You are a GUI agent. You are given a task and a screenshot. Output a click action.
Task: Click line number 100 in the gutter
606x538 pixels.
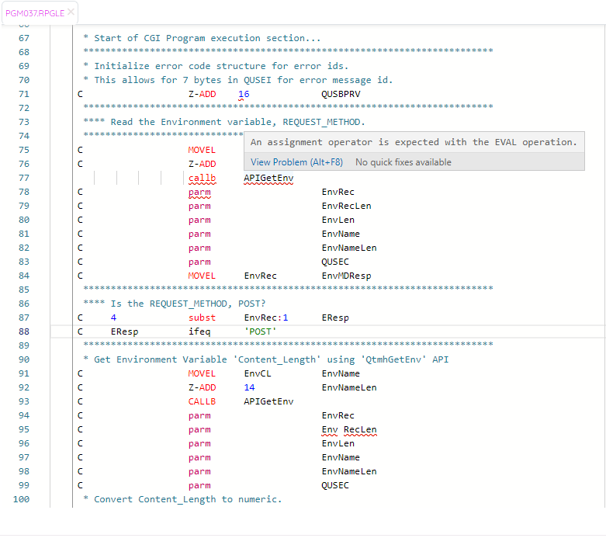[21, 499]
